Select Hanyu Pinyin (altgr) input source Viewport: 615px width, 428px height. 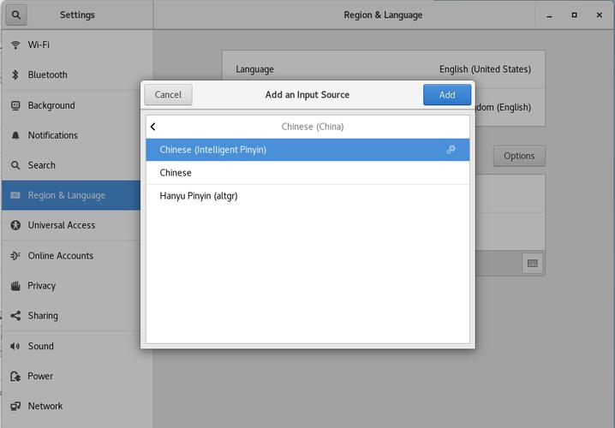tap(307, 196)
